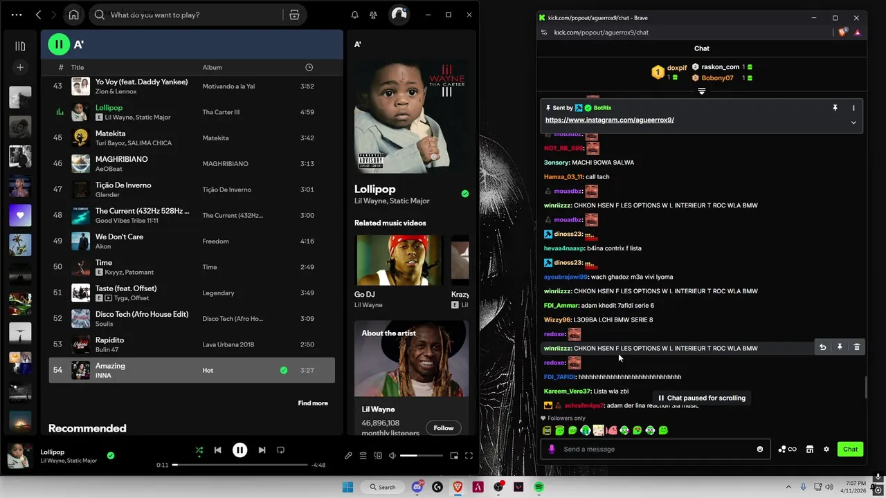This screenshot has width=886, height=498.
Task: Click the create playlist plus button
Action: point(20,67)
